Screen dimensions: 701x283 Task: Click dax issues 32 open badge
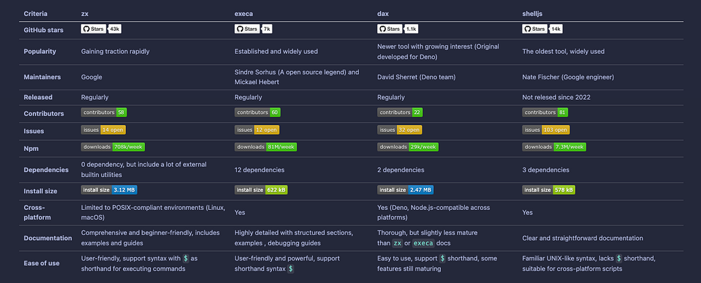point(400,130)
